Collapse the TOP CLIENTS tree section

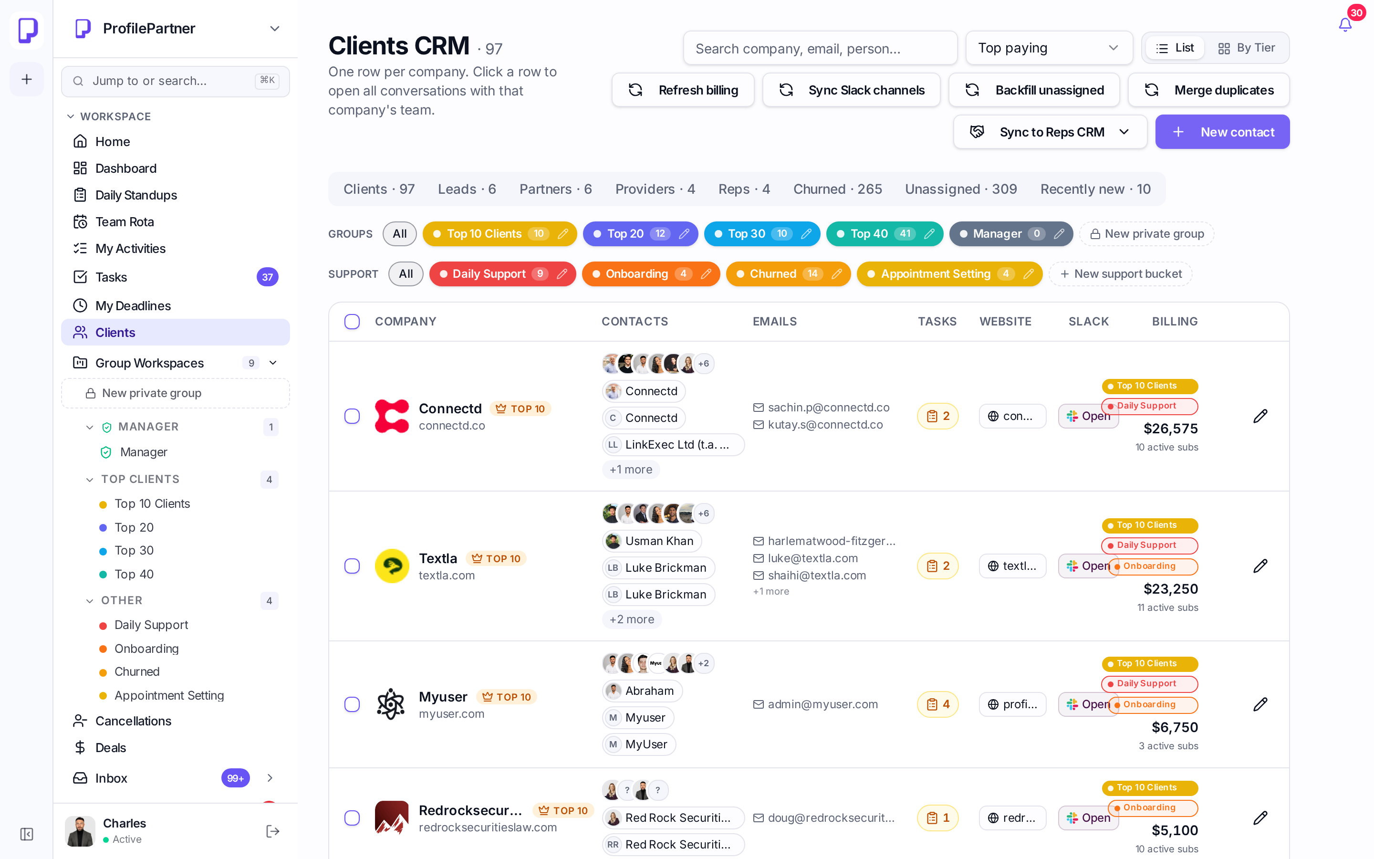(89, 480)
